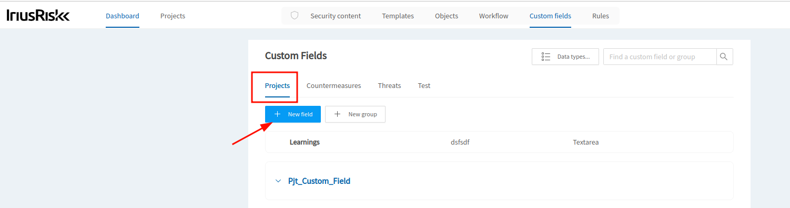Switch to the Countermeasures tab

[333, 85]
